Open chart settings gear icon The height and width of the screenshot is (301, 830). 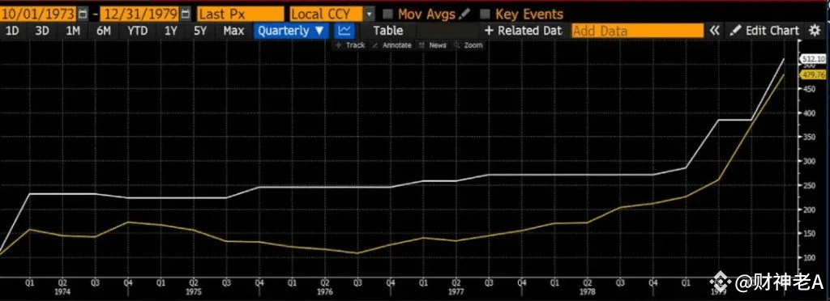815,31
